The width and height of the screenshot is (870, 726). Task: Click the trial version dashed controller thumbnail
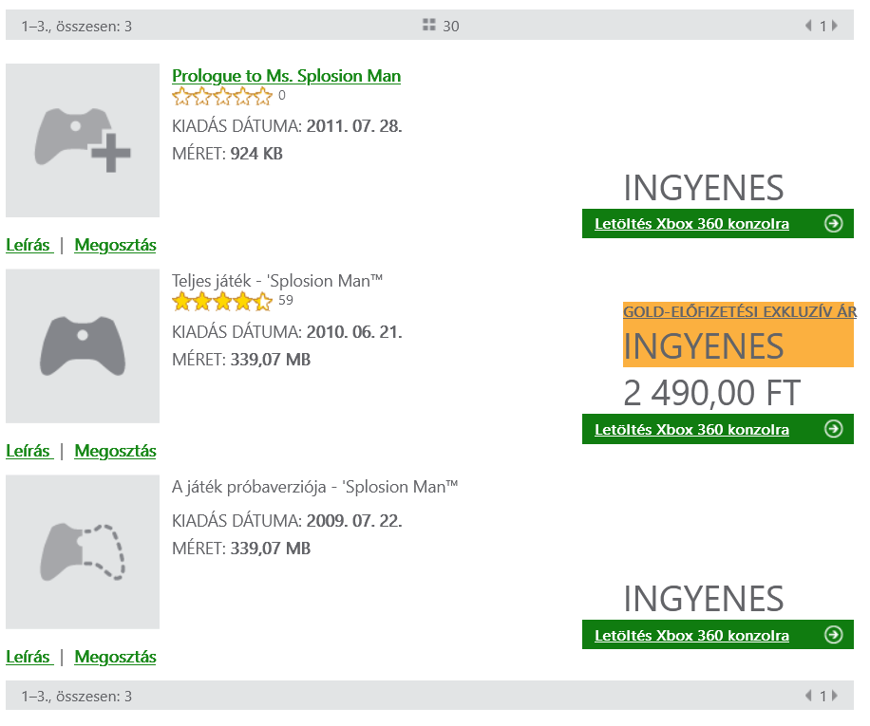tap(83, 552)
